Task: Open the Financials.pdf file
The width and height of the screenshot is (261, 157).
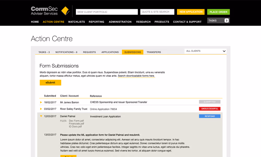Action: tap(76, 124)
